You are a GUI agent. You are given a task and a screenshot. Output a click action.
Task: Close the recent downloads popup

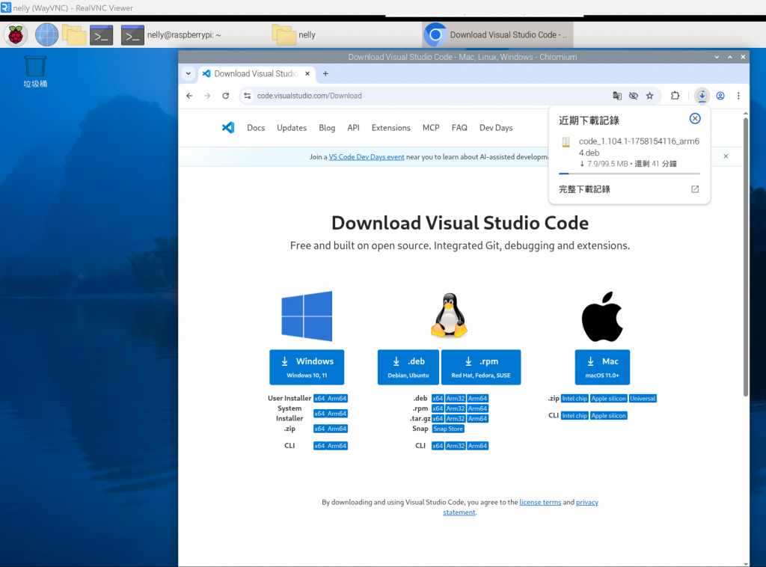[695, 119]
